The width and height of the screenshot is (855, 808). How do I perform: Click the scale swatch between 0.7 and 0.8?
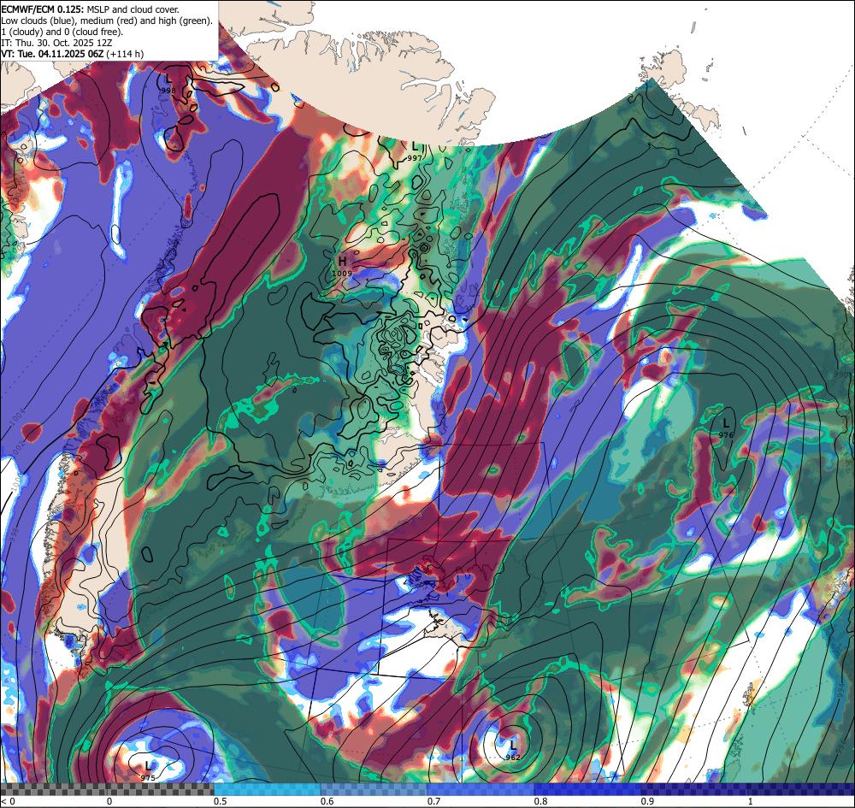point(481,789)
